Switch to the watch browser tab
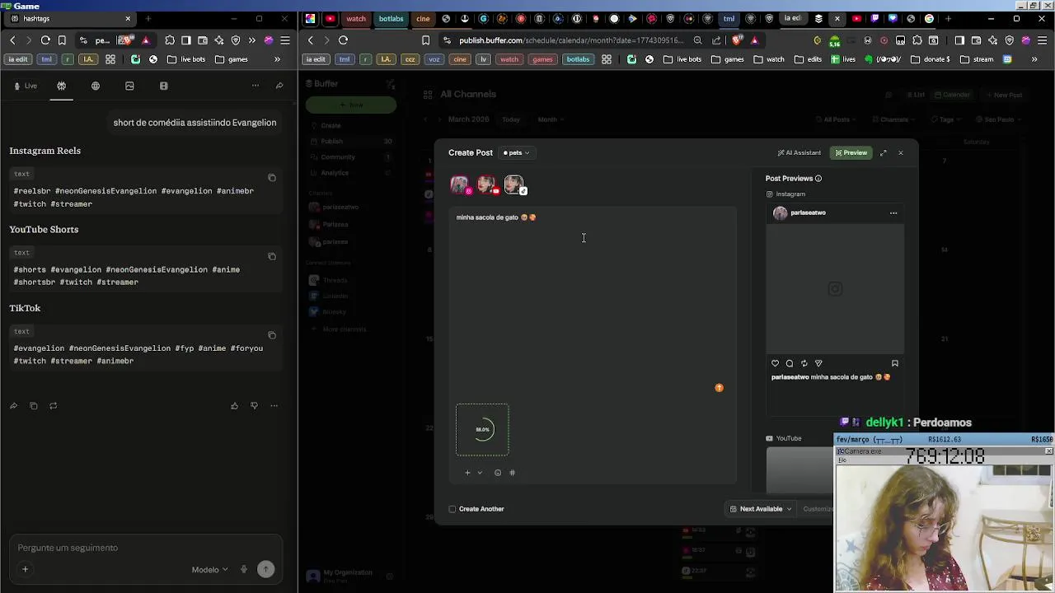 click(356, 18)
